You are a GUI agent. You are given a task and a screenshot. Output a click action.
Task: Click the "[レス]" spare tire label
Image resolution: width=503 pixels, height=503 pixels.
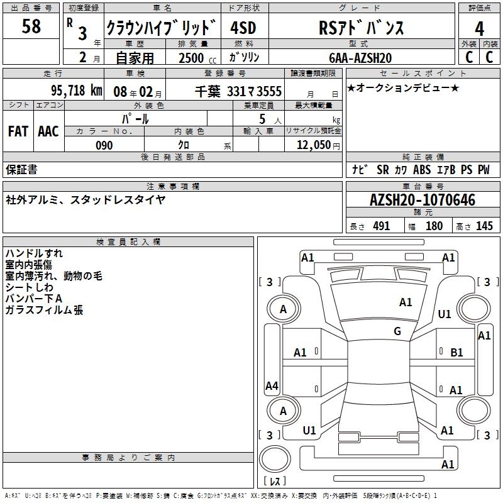(275, 480)
